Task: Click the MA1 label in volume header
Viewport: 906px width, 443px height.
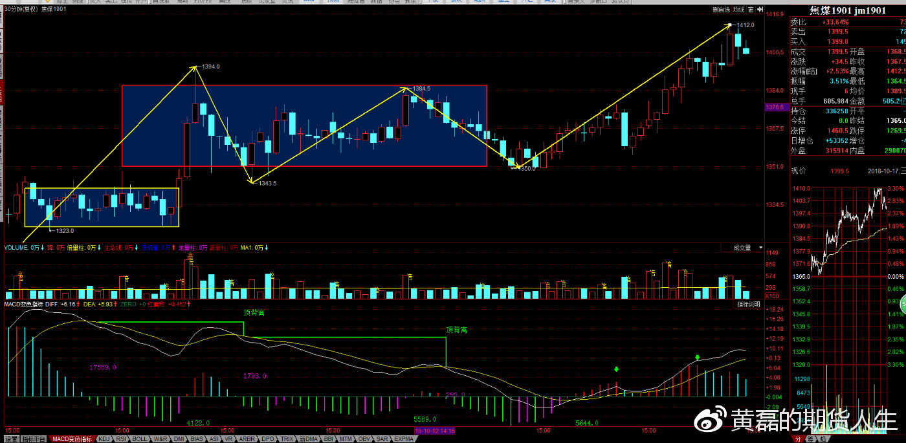Action: click(x=246, y=248)
